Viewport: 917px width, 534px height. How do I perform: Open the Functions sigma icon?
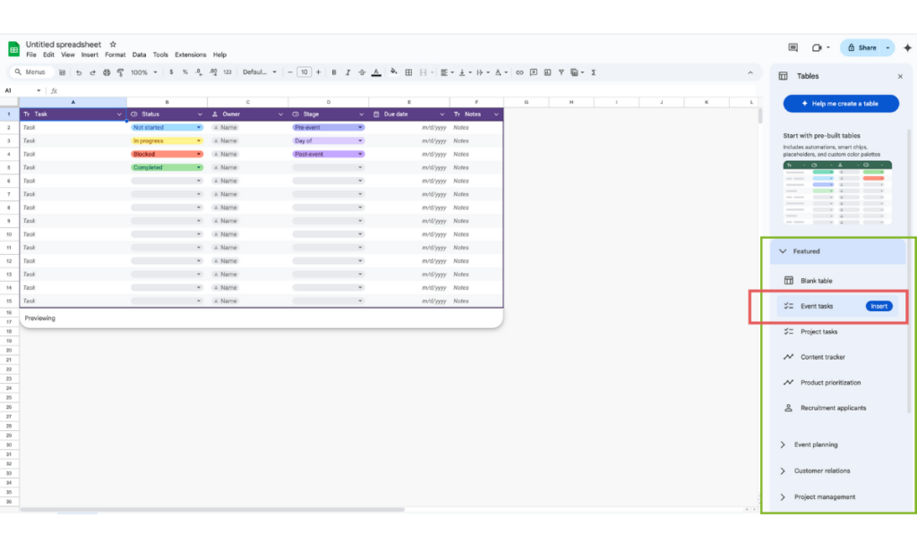594,72
